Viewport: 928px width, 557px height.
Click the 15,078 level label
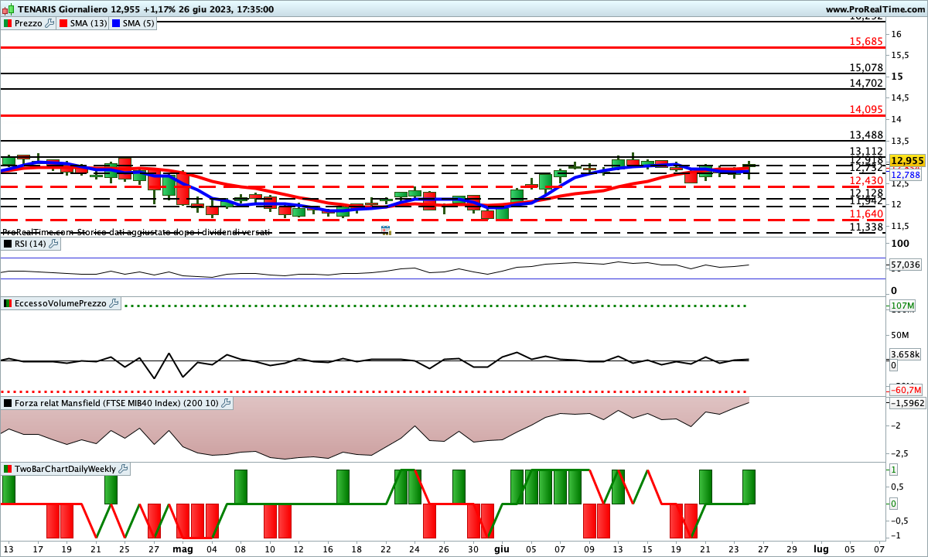point(866,67)
